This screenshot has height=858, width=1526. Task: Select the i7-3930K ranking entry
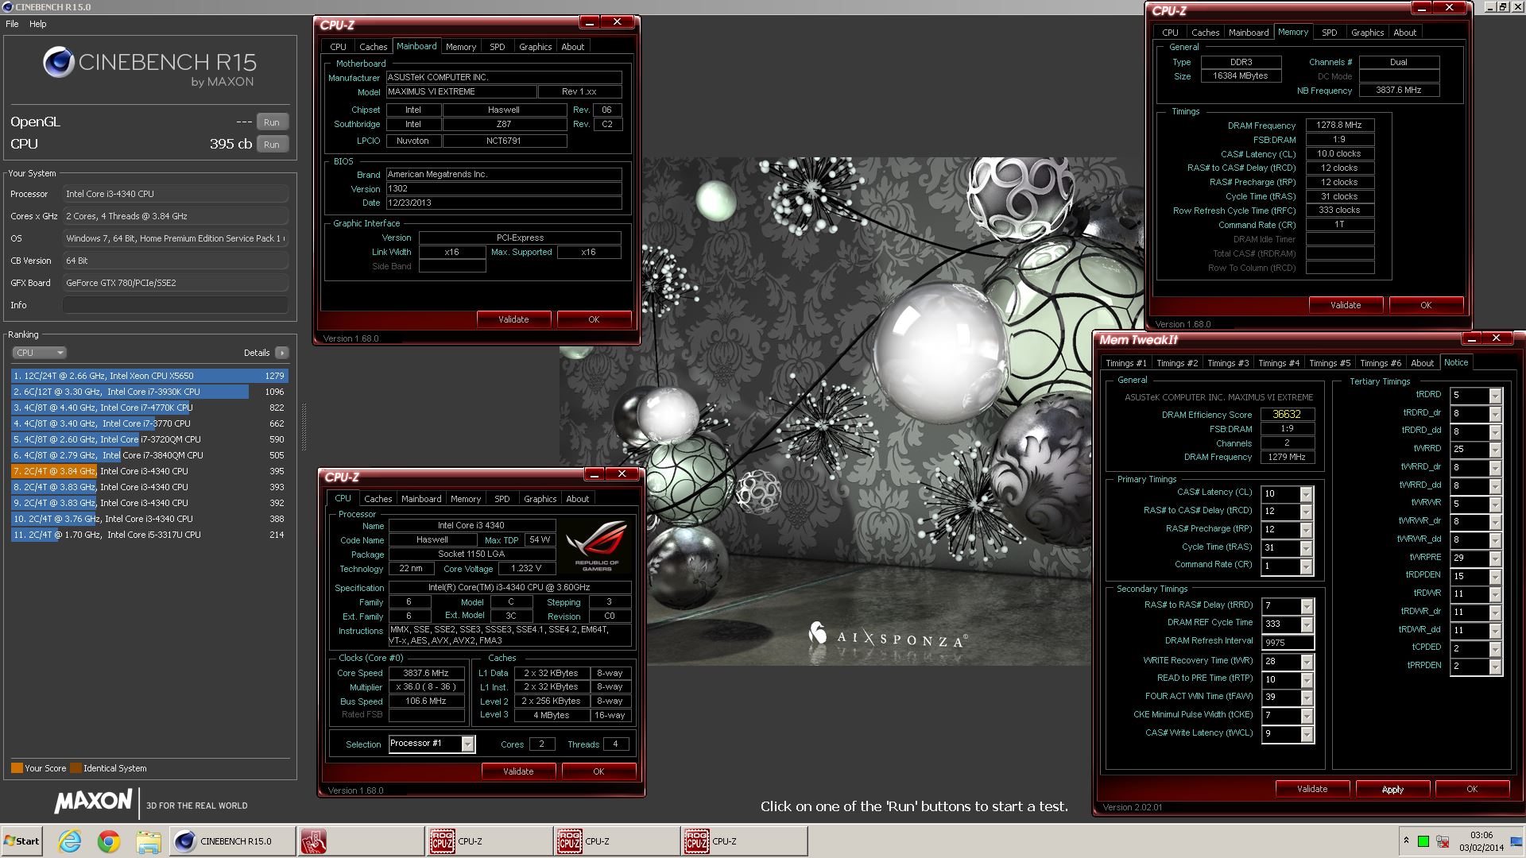tap(149, 392)
